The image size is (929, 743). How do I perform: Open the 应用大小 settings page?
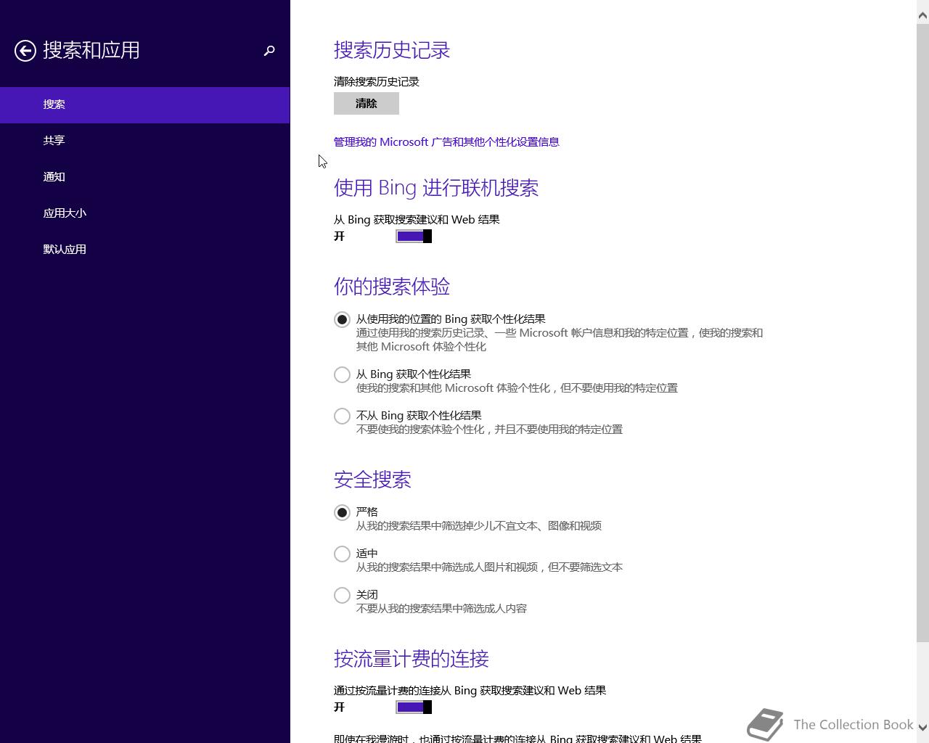click(x=145, y=213)
